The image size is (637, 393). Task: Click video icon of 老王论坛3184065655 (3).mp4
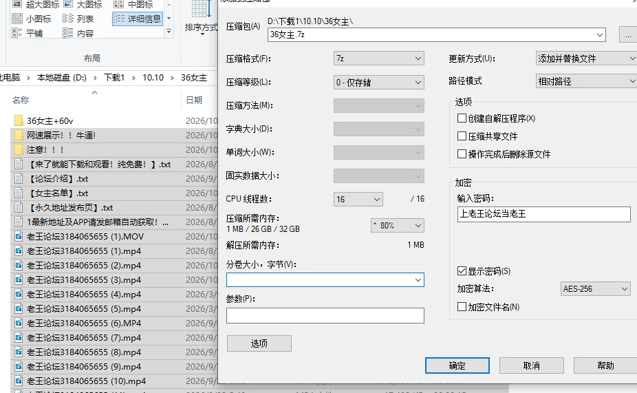19,279
